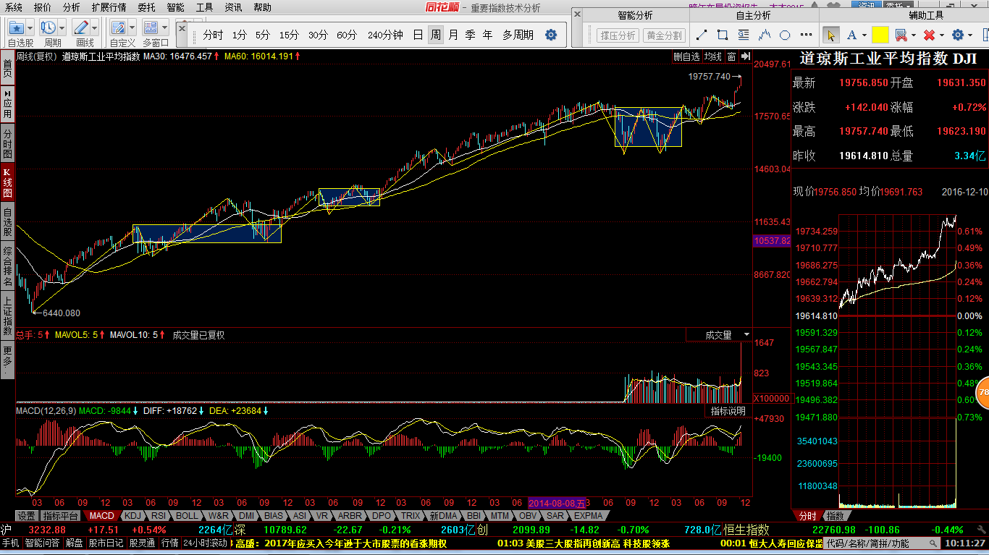This screenshot has width=989, height=555.
Task: Expand the 画线 dropdown arrow
Action: (94, 27)
